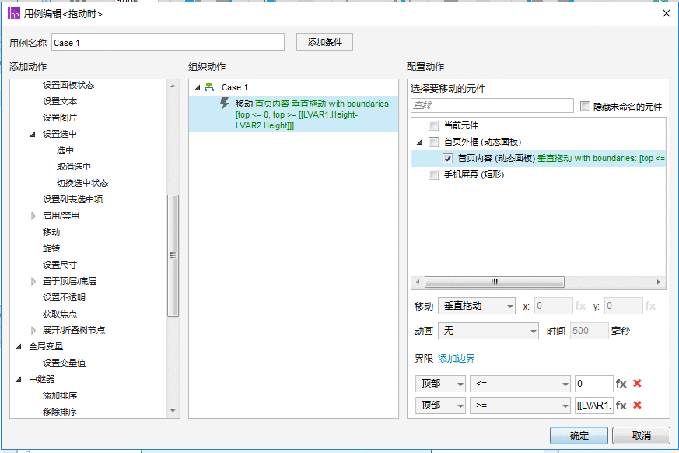
Task: Open the >= operator dropdown
Action: tap(520, 406)
